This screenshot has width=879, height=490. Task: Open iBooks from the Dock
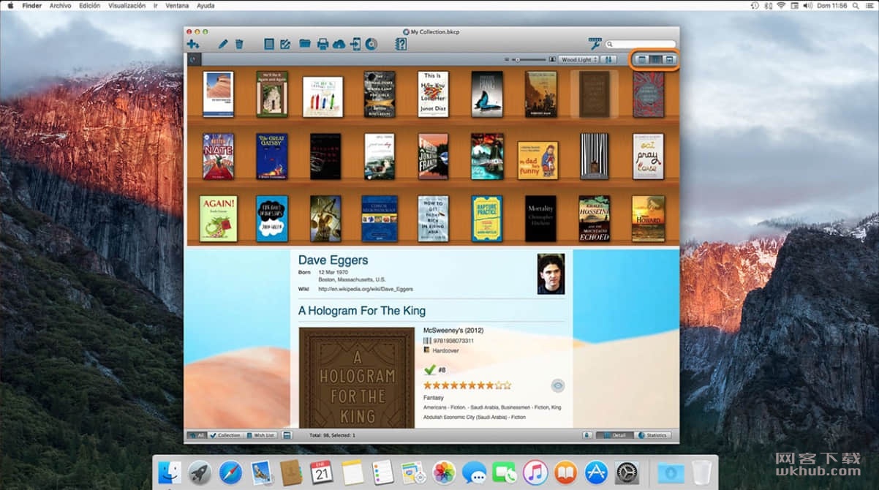(x=565, y=472)
